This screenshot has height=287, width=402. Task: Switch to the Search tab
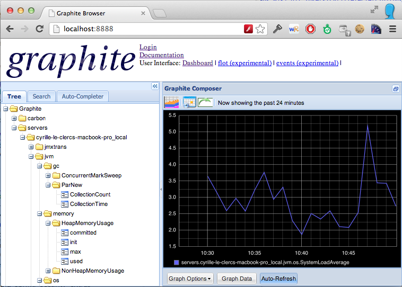click(41, 96)
